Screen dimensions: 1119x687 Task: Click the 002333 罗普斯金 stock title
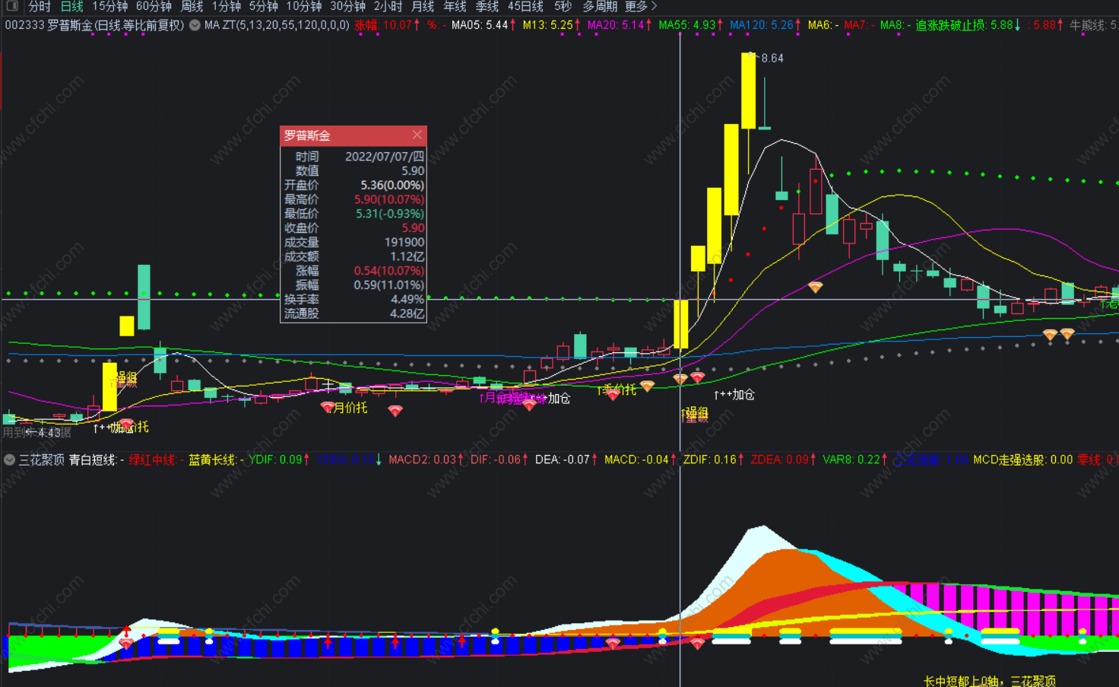pyautogui.click(x=94, y=25)
